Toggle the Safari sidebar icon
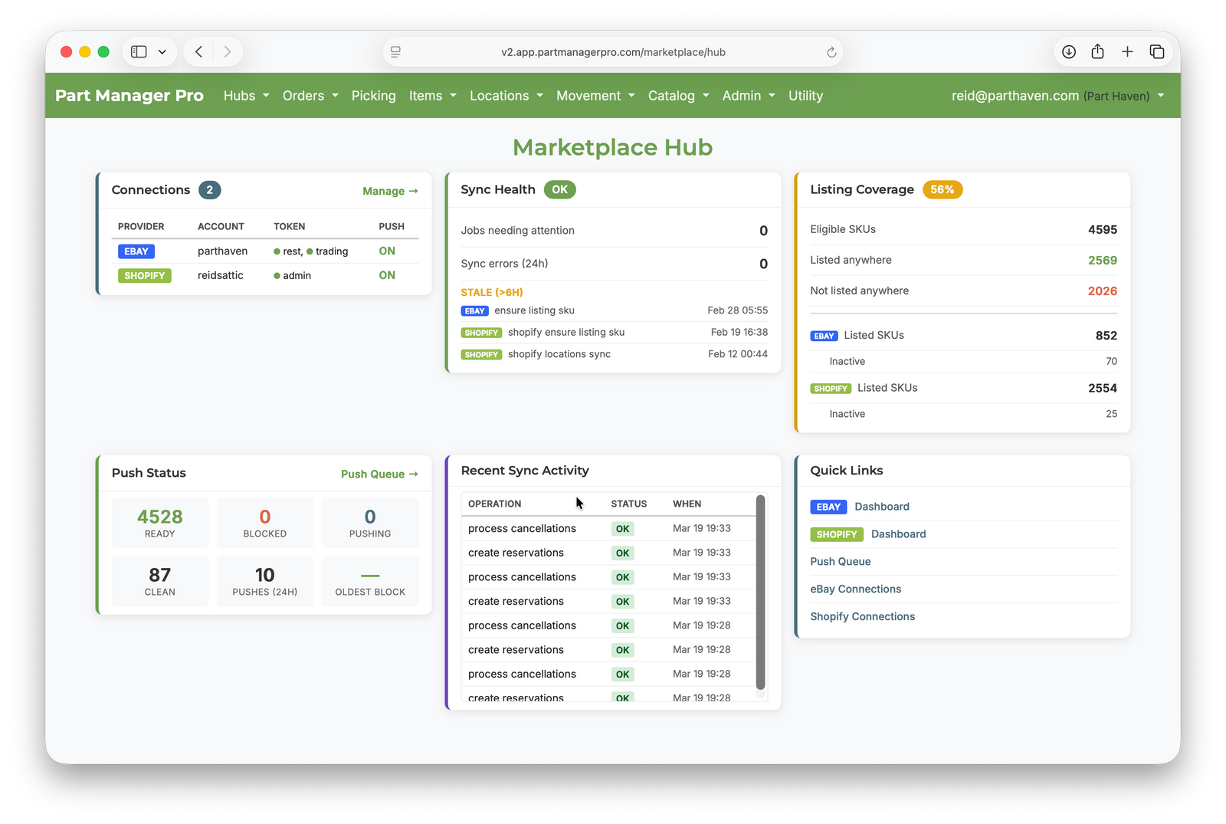 point(139,51)
